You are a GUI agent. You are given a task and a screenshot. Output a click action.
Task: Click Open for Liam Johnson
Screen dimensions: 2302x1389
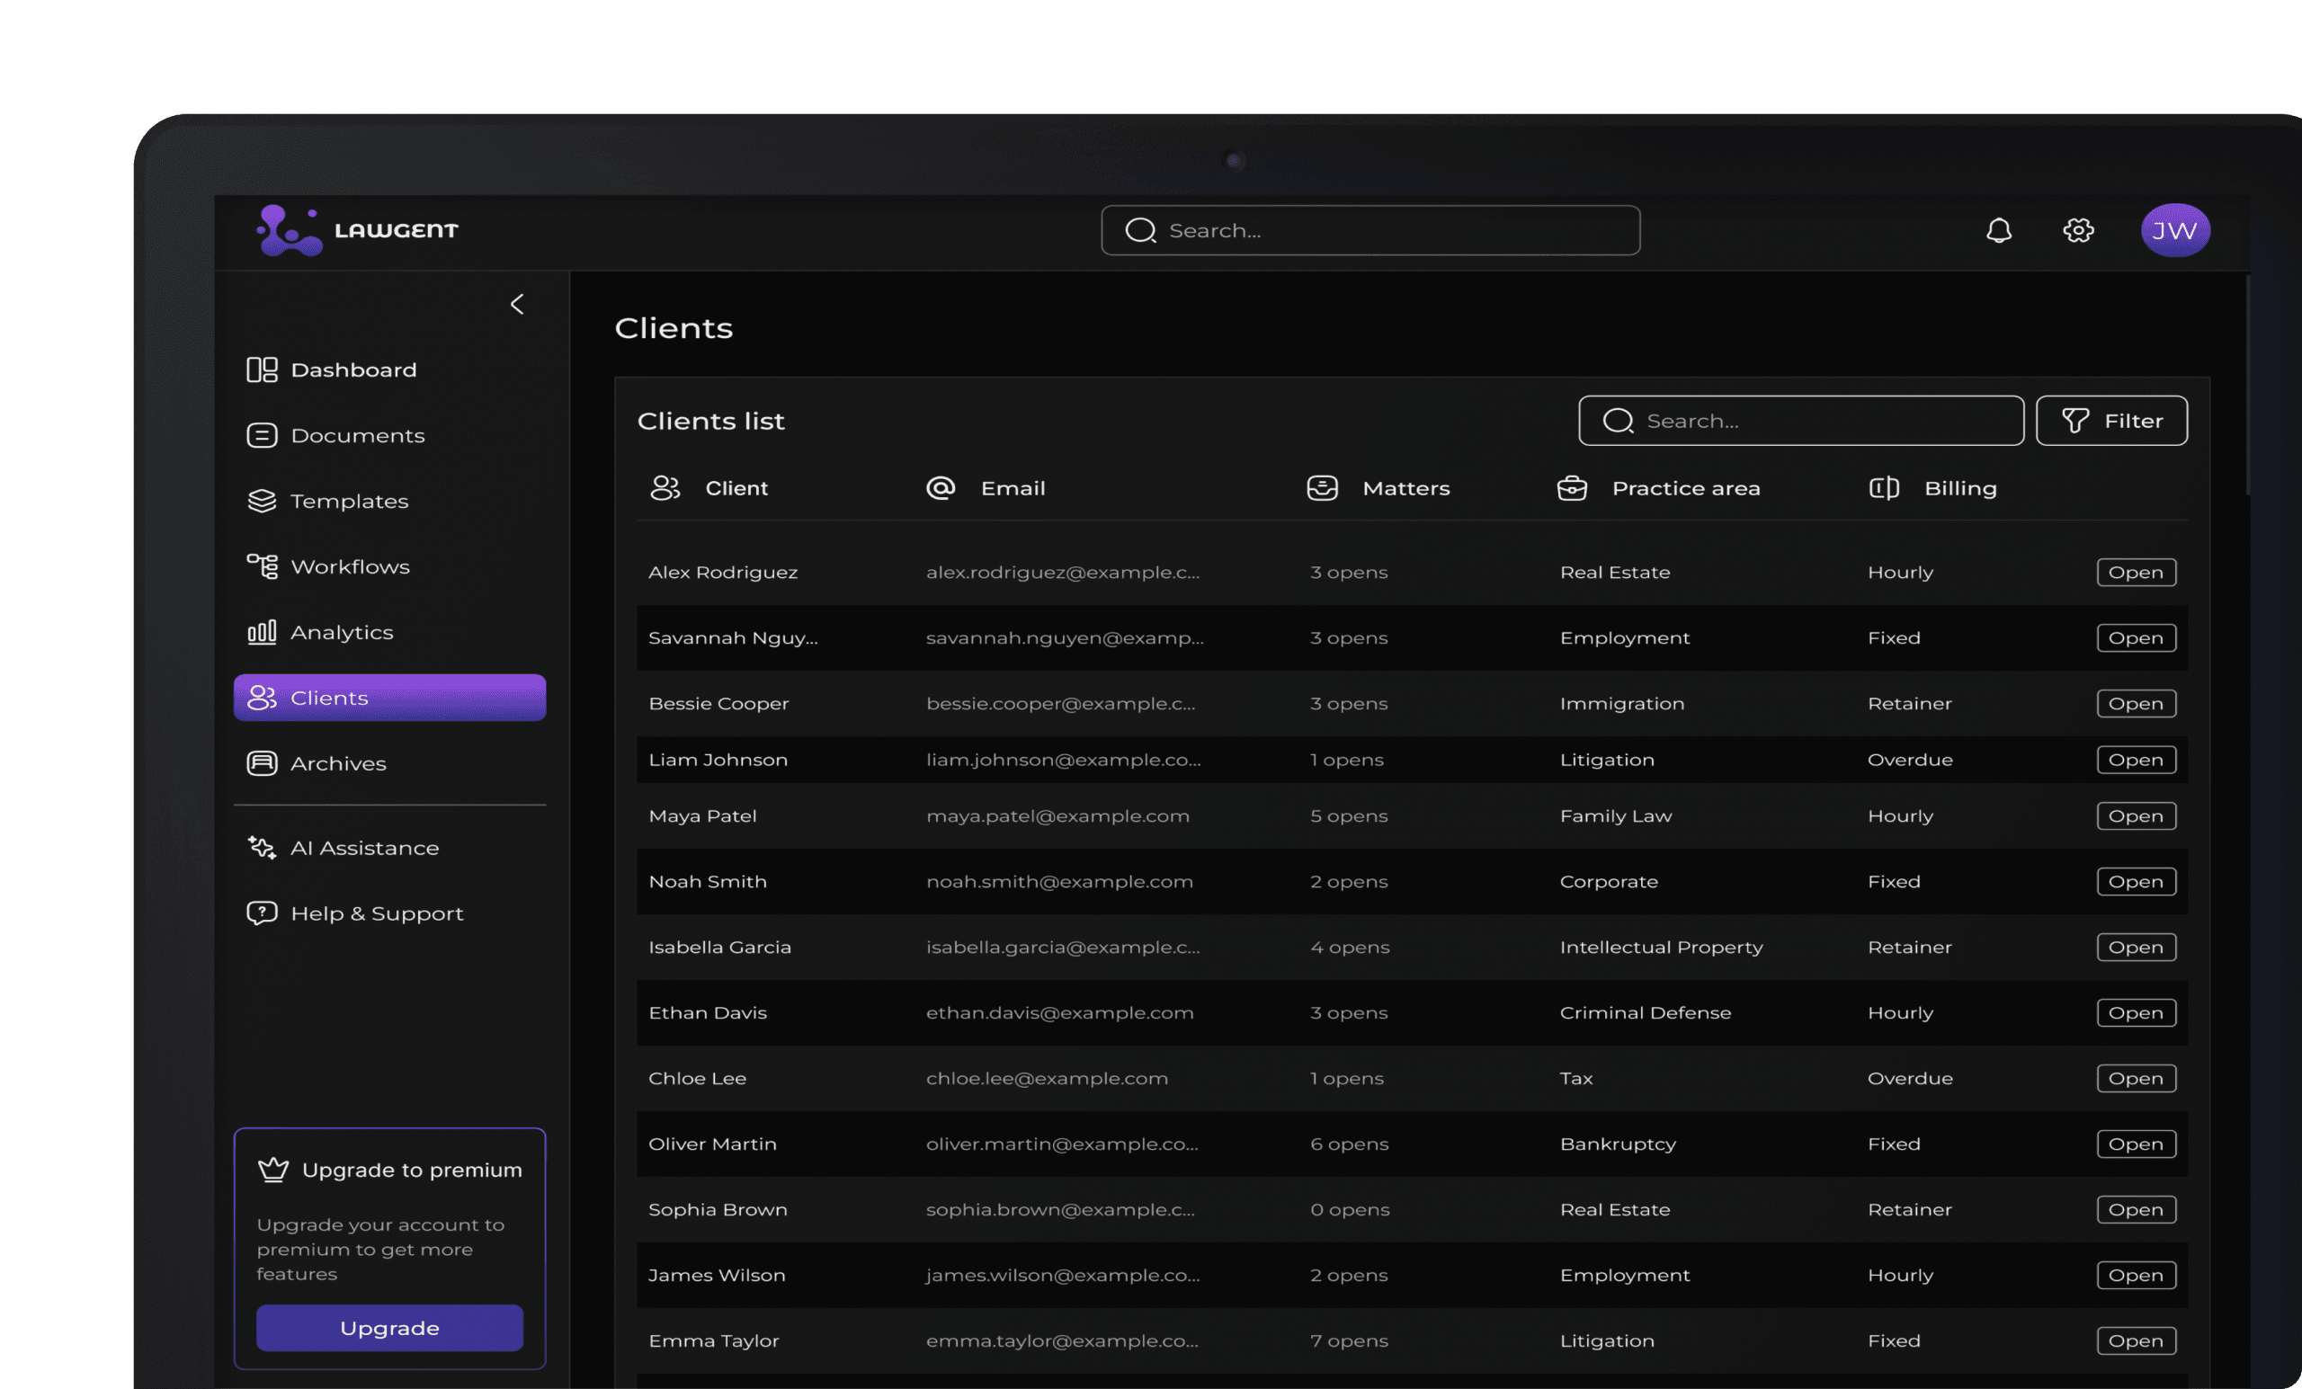(2136, 761)
